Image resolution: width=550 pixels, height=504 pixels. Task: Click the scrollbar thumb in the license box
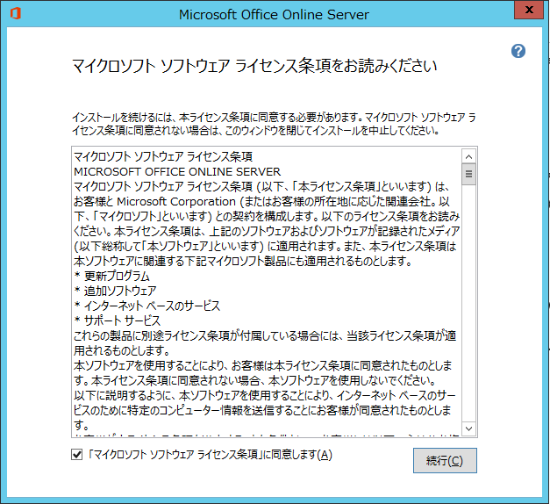point(469,174)
